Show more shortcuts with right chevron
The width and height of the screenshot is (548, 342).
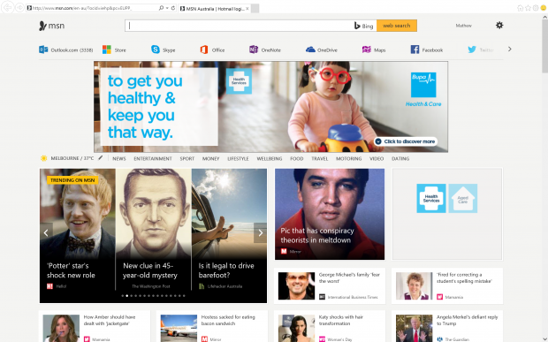510,49
